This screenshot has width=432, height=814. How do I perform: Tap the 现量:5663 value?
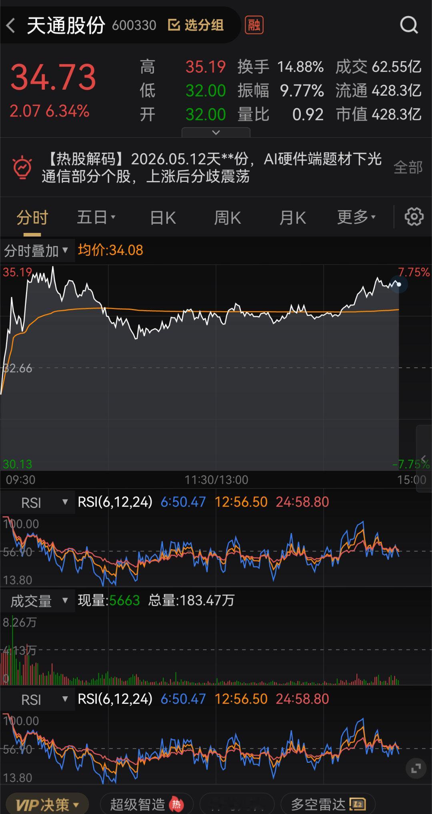point(109,601)
